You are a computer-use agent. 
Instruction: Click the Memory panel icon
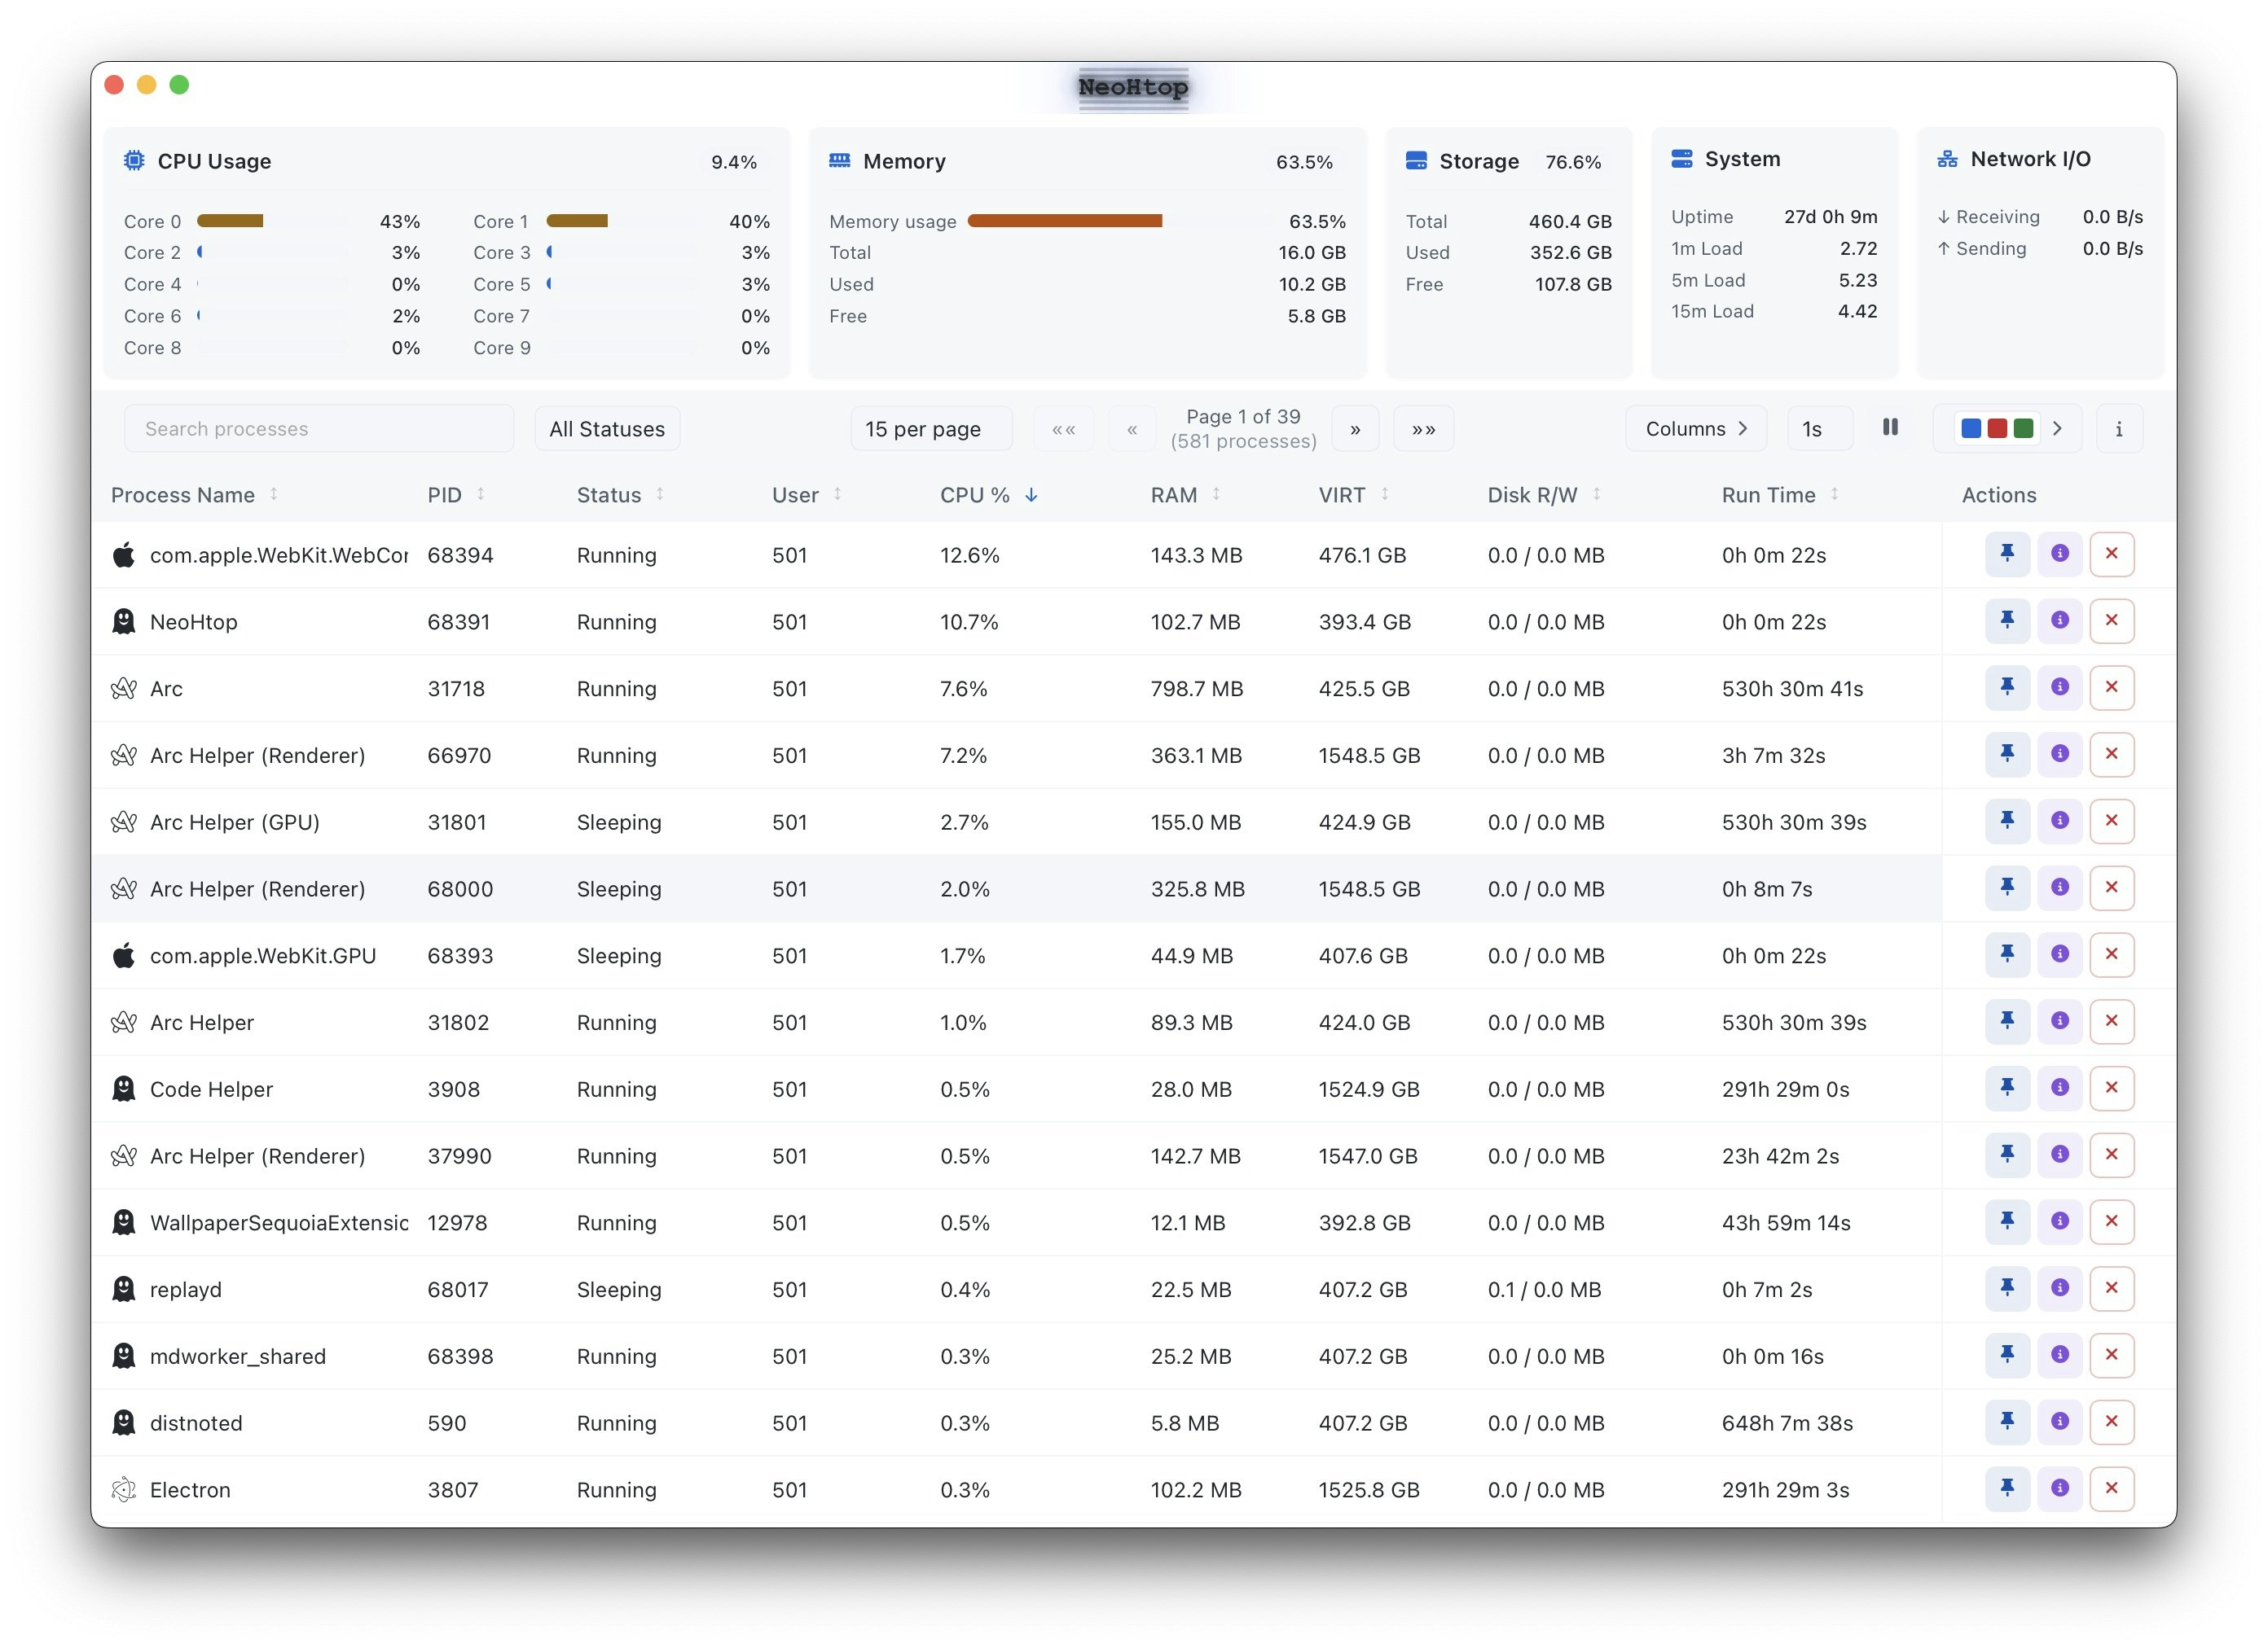(839, 161)
